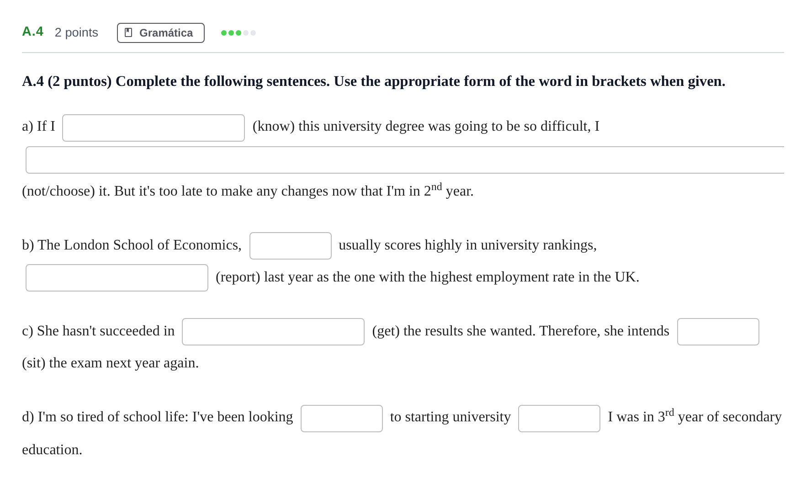This screenshot has width=806, height=499.
Task: Click the text 'usually scores highly in university rankings'
Action: click(x=467, y=245)
